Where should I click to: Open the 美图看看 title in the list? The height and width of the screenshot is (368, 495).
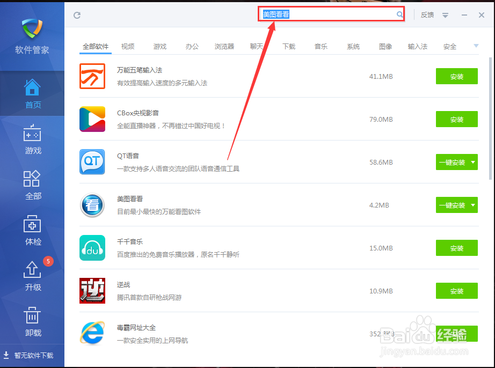130,198
